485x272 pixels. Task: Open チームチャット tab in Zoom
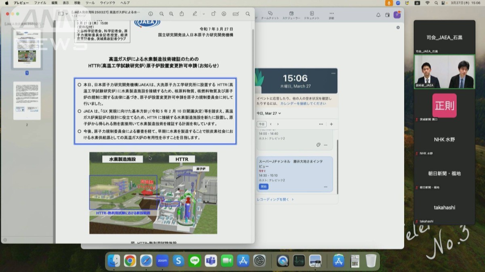pyautogui.click(x=270, y=15)
